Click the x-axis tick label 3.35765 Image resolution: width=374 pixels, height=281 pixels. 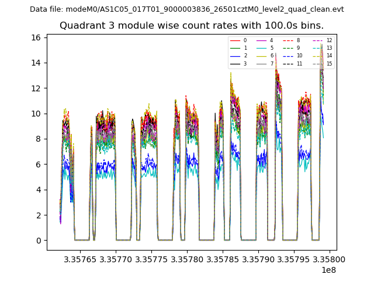(x=81, y=259)
